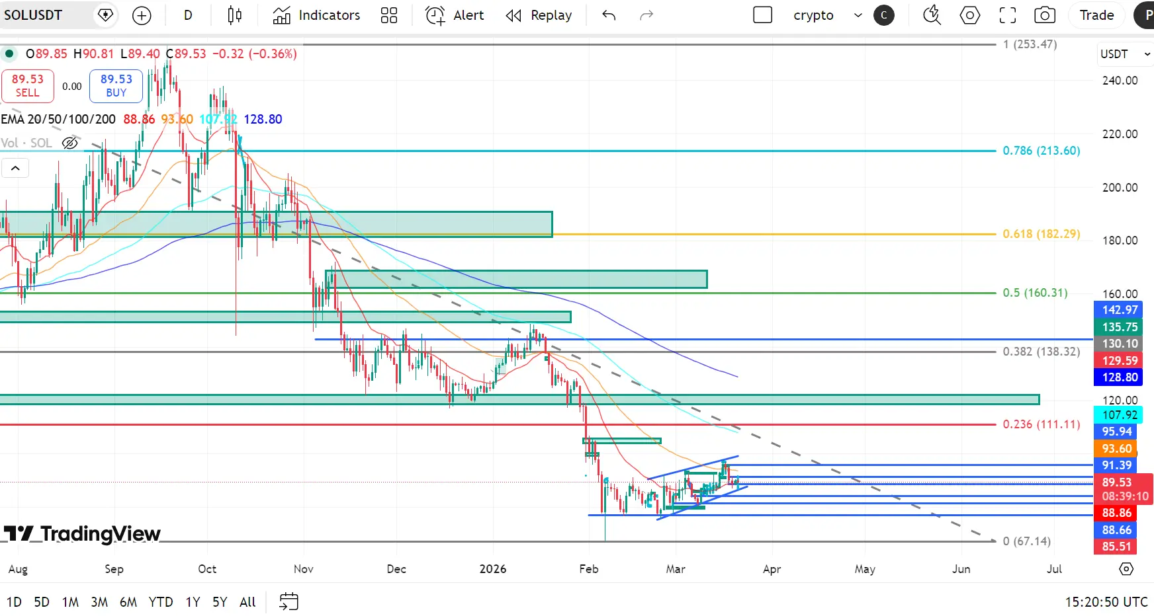Select the EMA 20/50/100/200 indicator legend
Screen dimensions: 1154x616
coord(58,119)
